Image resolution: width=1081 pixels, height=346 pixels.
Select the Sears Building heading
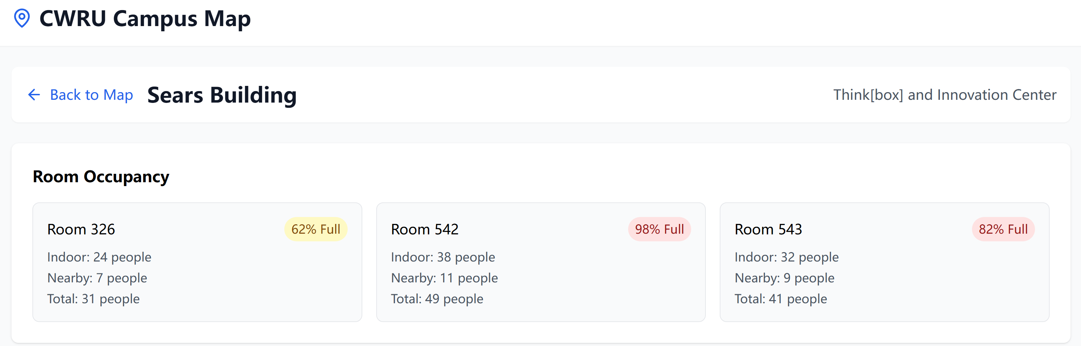coord(222,95)
